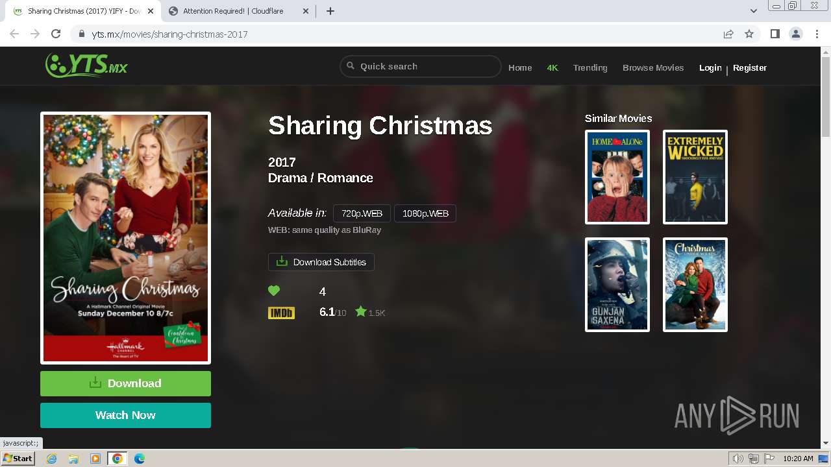Image resolution: width=831 pixels, height=467 pixels.
Task: Click the Action Center flag icon
Action: coord(769,459)
